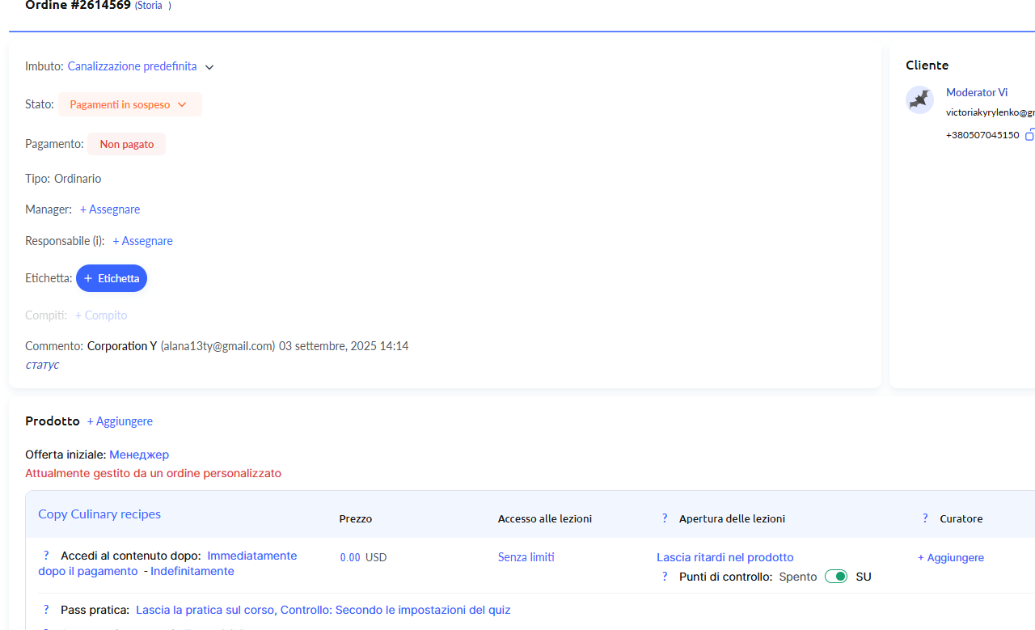Click the help icon beside Punti di controllo
The image size is (1035, 630).
click(665, 577)
